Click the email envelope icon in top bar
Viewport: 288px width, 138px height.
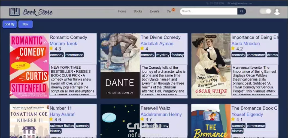[229, 3]
